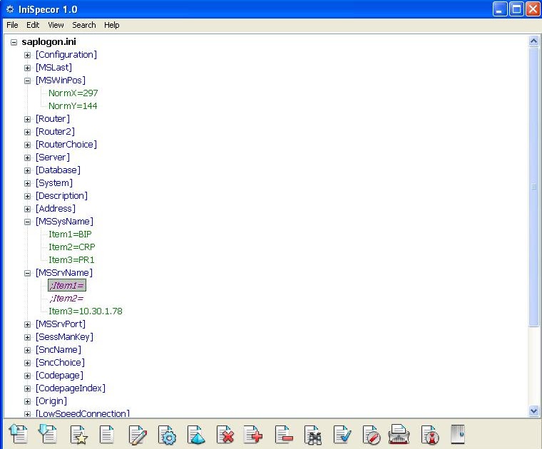The image size is (542, 449).
Task: Click the document with gear icon
Action: (x=167, y=435)
